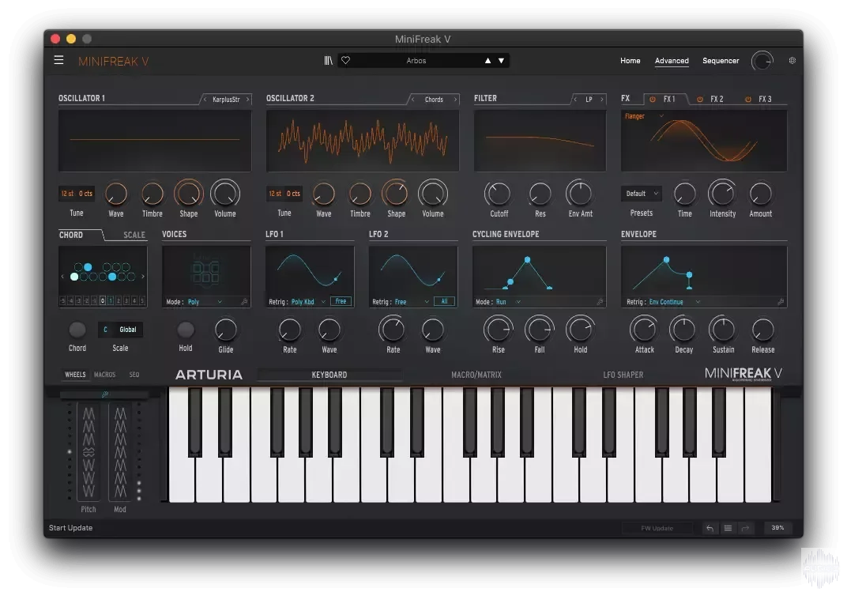Viewport: 847px width, 596px height.
Task: Select the SEQ tab
Action: point(134,375)
